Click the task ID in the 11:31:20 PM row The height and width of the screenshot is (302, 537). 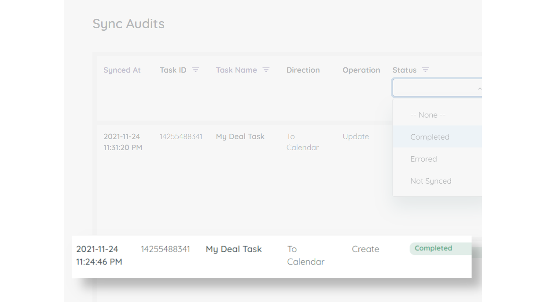coord(181,136)
